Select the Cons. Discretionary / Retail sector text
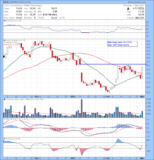Viewport: 154px width, 160px height. [23, 6]
